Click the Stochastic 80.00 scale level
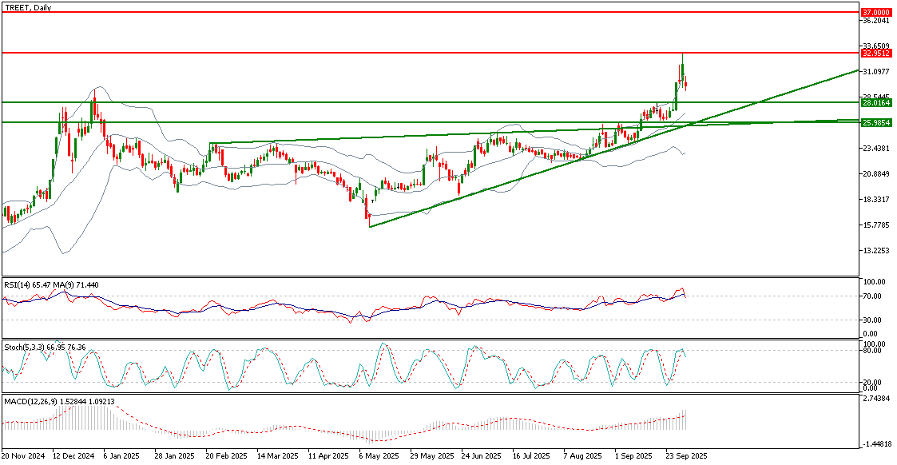The height and width of the screenshot is (465, 897). tap(871, 351)
